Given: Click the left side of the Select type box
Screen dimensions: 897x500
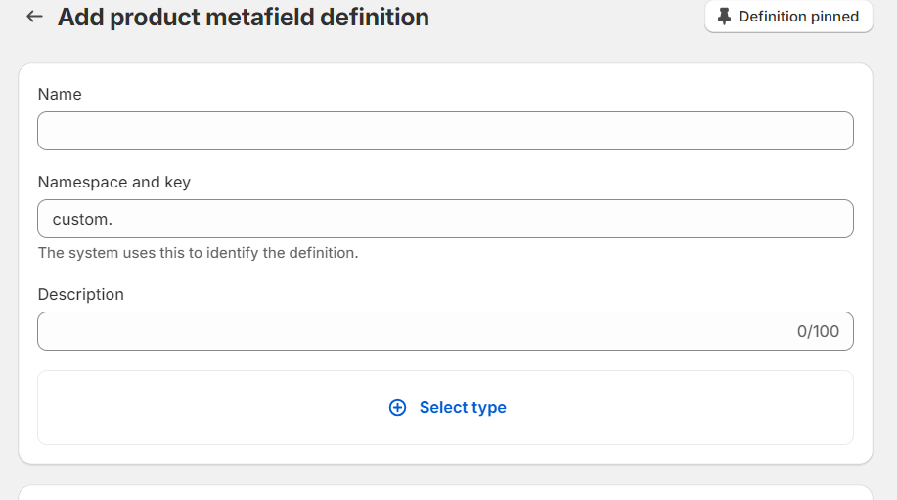Looking at the screenshot, I should coord(147,408).
